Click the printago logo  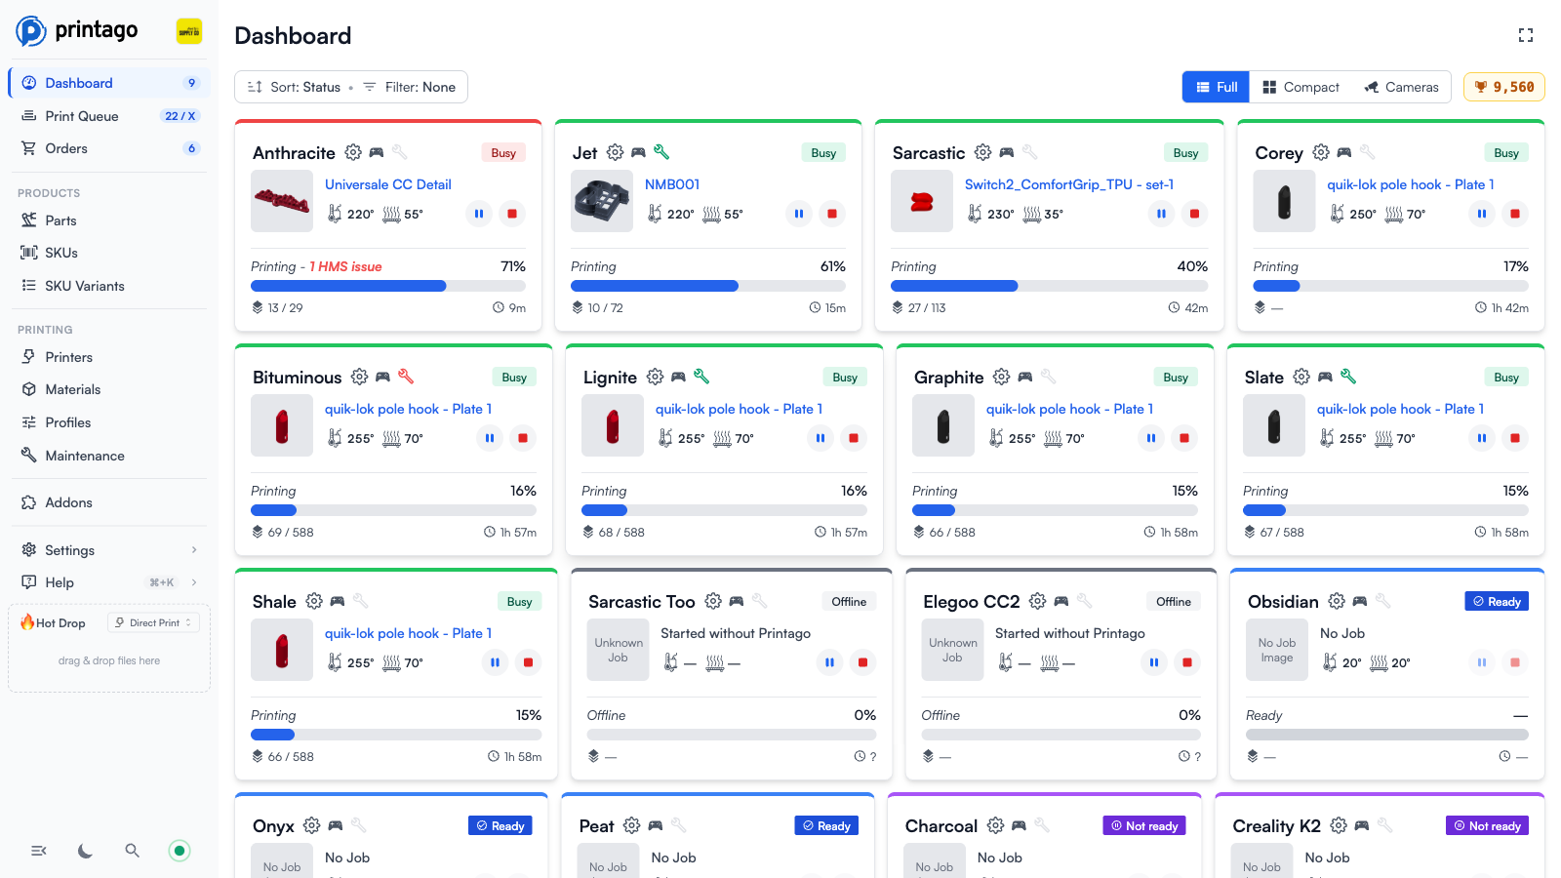[77, 31]
